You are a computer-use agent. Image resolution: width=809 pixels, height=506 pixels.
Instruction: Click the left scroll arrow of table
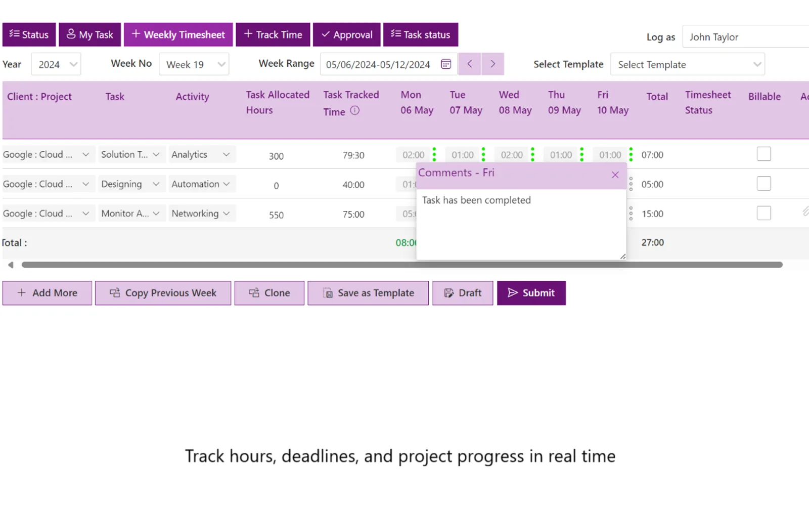(x=11, y=265)
